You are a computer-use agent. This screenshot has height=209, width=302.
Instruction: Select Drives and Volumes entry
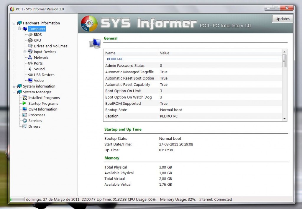click(x=50, y=46)
